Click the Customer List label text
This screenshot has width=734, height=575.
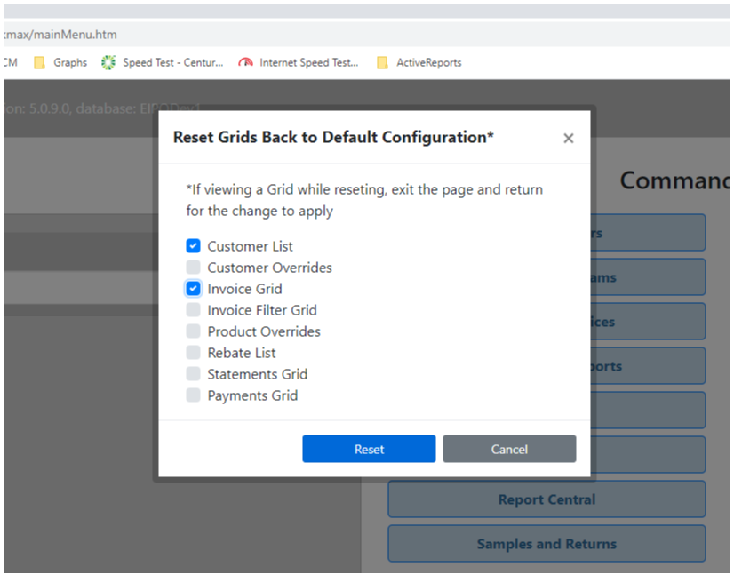(x=250, y=246)
